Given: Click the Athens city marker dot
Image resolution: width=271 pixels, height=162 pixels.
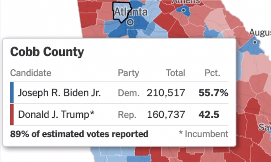Looking at the screenshot, I should 183,10.
